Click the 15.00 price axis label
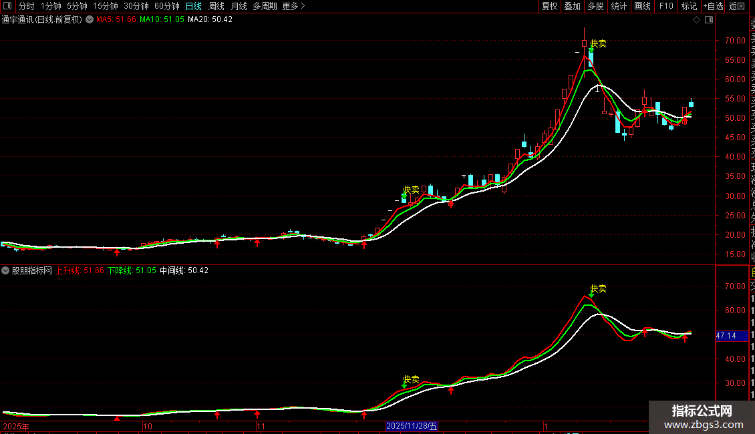Viewport: 755px width, 434px height. (735, 254)
